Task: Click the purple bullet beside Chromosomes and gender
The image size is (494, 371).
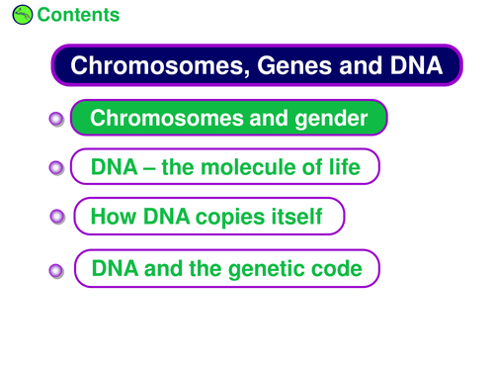Action: coord(56,119)
